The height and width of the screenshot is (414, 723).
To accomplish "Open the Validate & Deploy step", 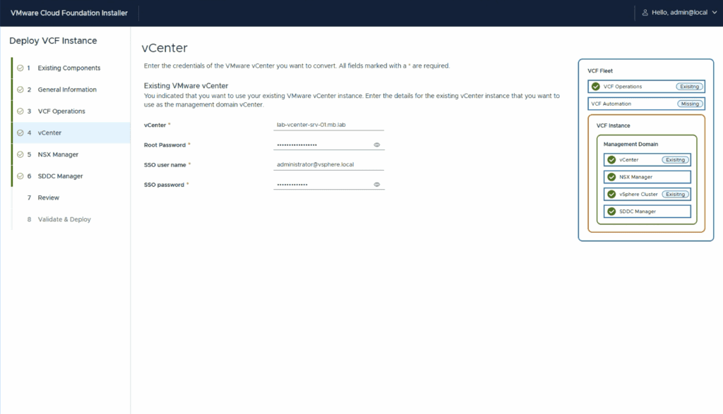I will pyautogui.click(x=64, y=219).
